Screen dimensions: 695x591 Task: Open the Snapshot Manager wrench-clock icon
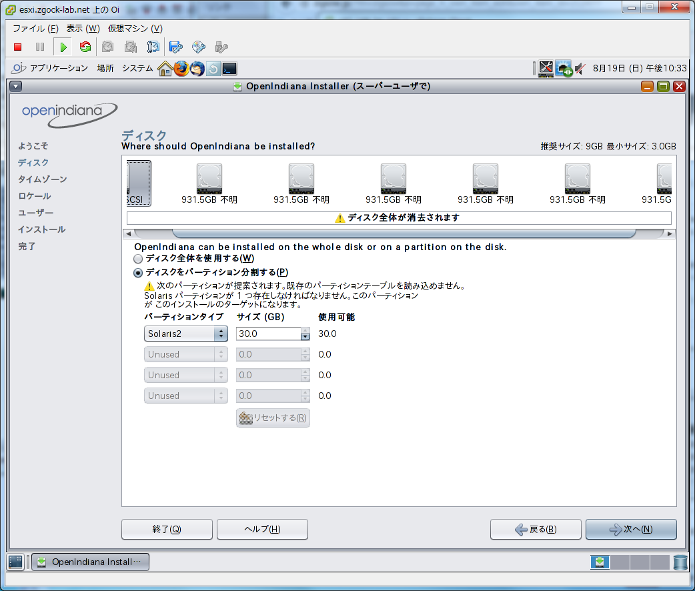click(153, 47)
